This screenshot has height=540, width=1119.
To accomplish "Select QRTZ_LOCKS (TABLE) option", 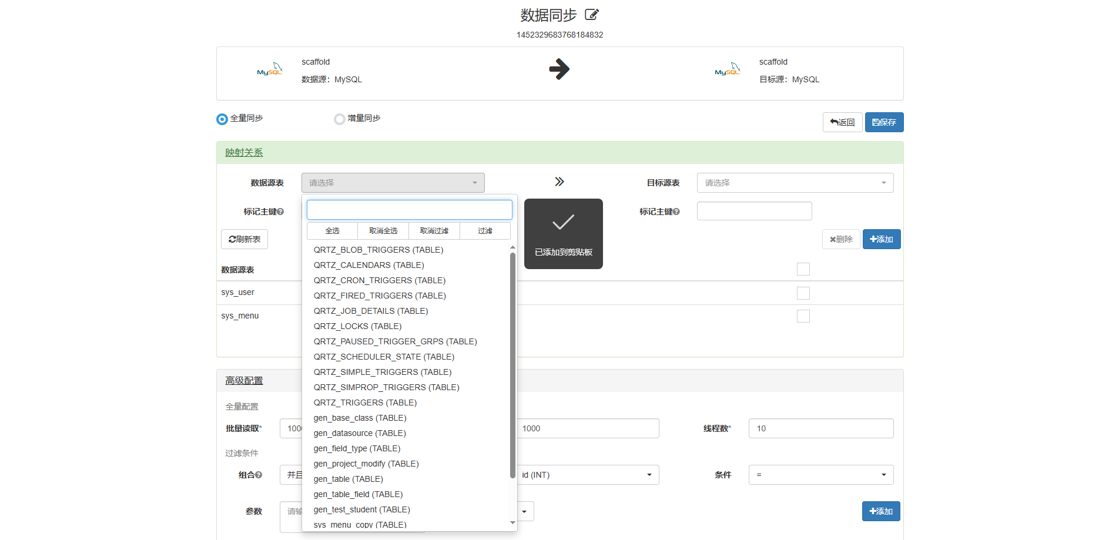I will (x=406, y=326).
